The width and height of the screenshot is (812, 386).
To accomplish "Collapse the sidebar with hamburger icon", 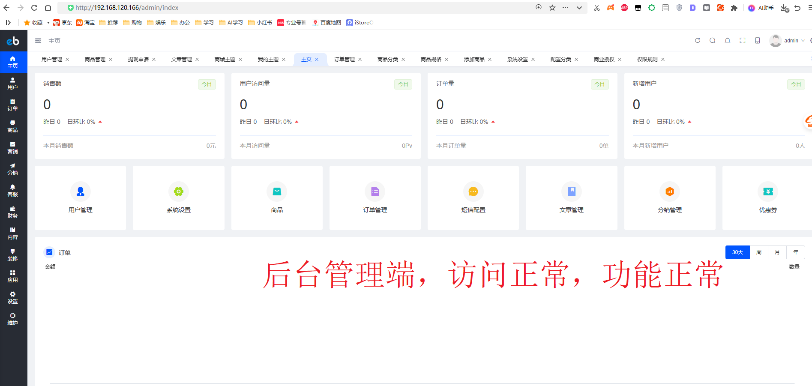I will pos(38,41).
